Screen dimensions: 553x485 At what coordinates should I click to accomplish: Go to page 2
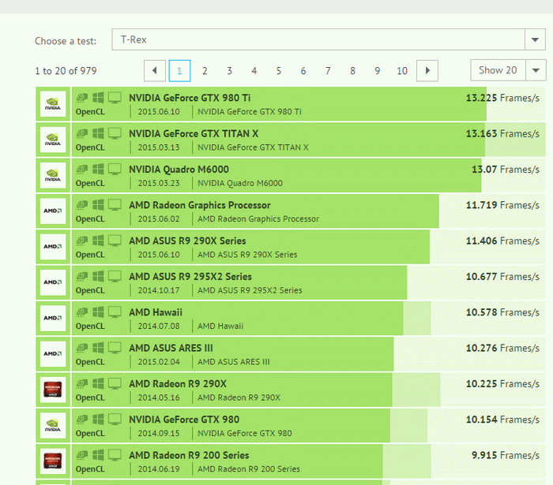point(205,71)
